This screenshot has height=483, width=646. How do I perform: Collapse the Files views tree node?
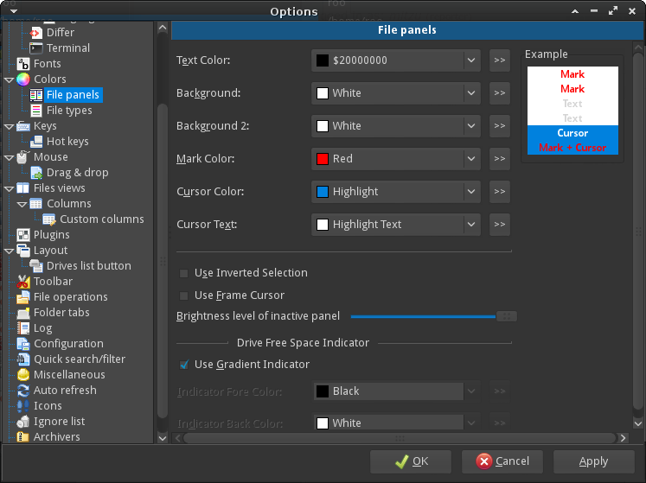tap(9, 188)
